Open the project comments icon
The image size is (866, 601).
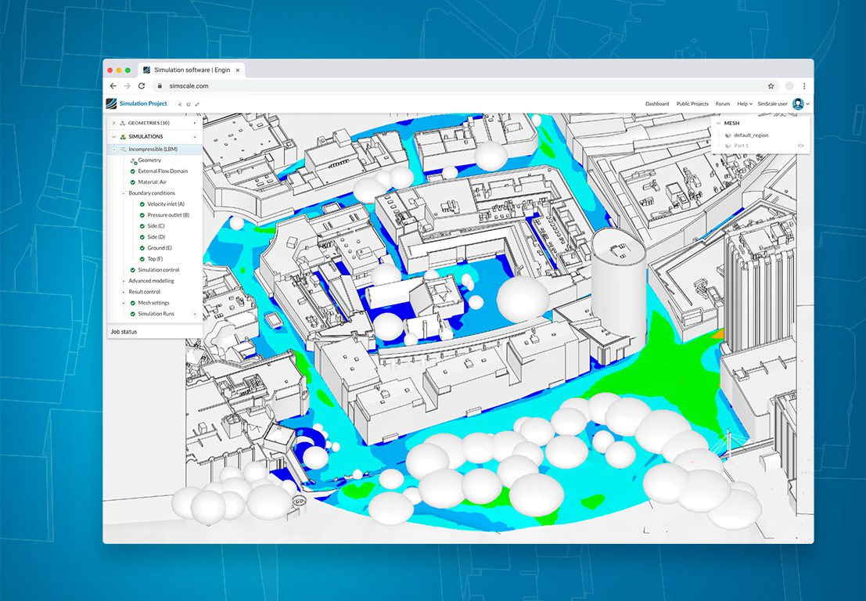[189, 104]
